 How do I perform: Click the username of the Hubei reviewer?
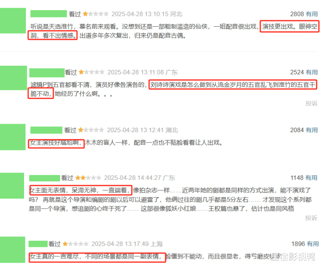click(x=46, y=130)
